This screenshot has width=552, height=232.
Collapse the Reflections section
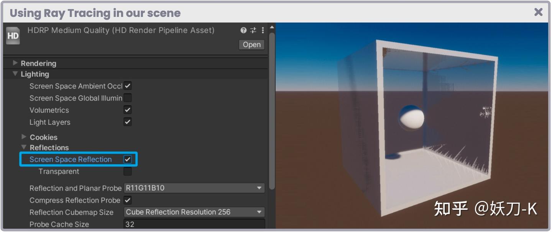click(24, 147)
